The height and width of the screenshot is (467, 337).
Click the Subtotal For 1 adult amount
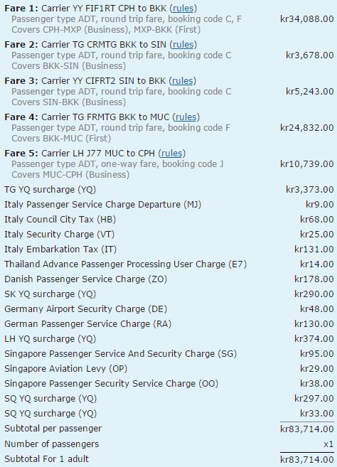[x=306, y=460]
